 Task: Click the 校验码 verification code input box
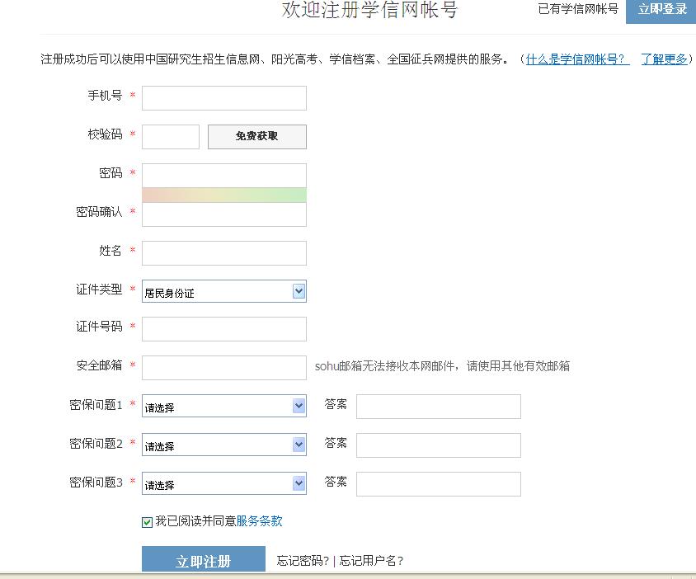click(171, 137)
